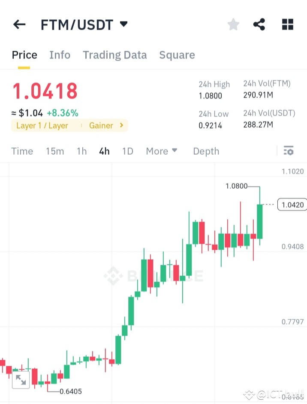Open the Layer 1 / Layer category link
Image resolution: width=307 pixels, height=404 pixels.
coord(43,125)
